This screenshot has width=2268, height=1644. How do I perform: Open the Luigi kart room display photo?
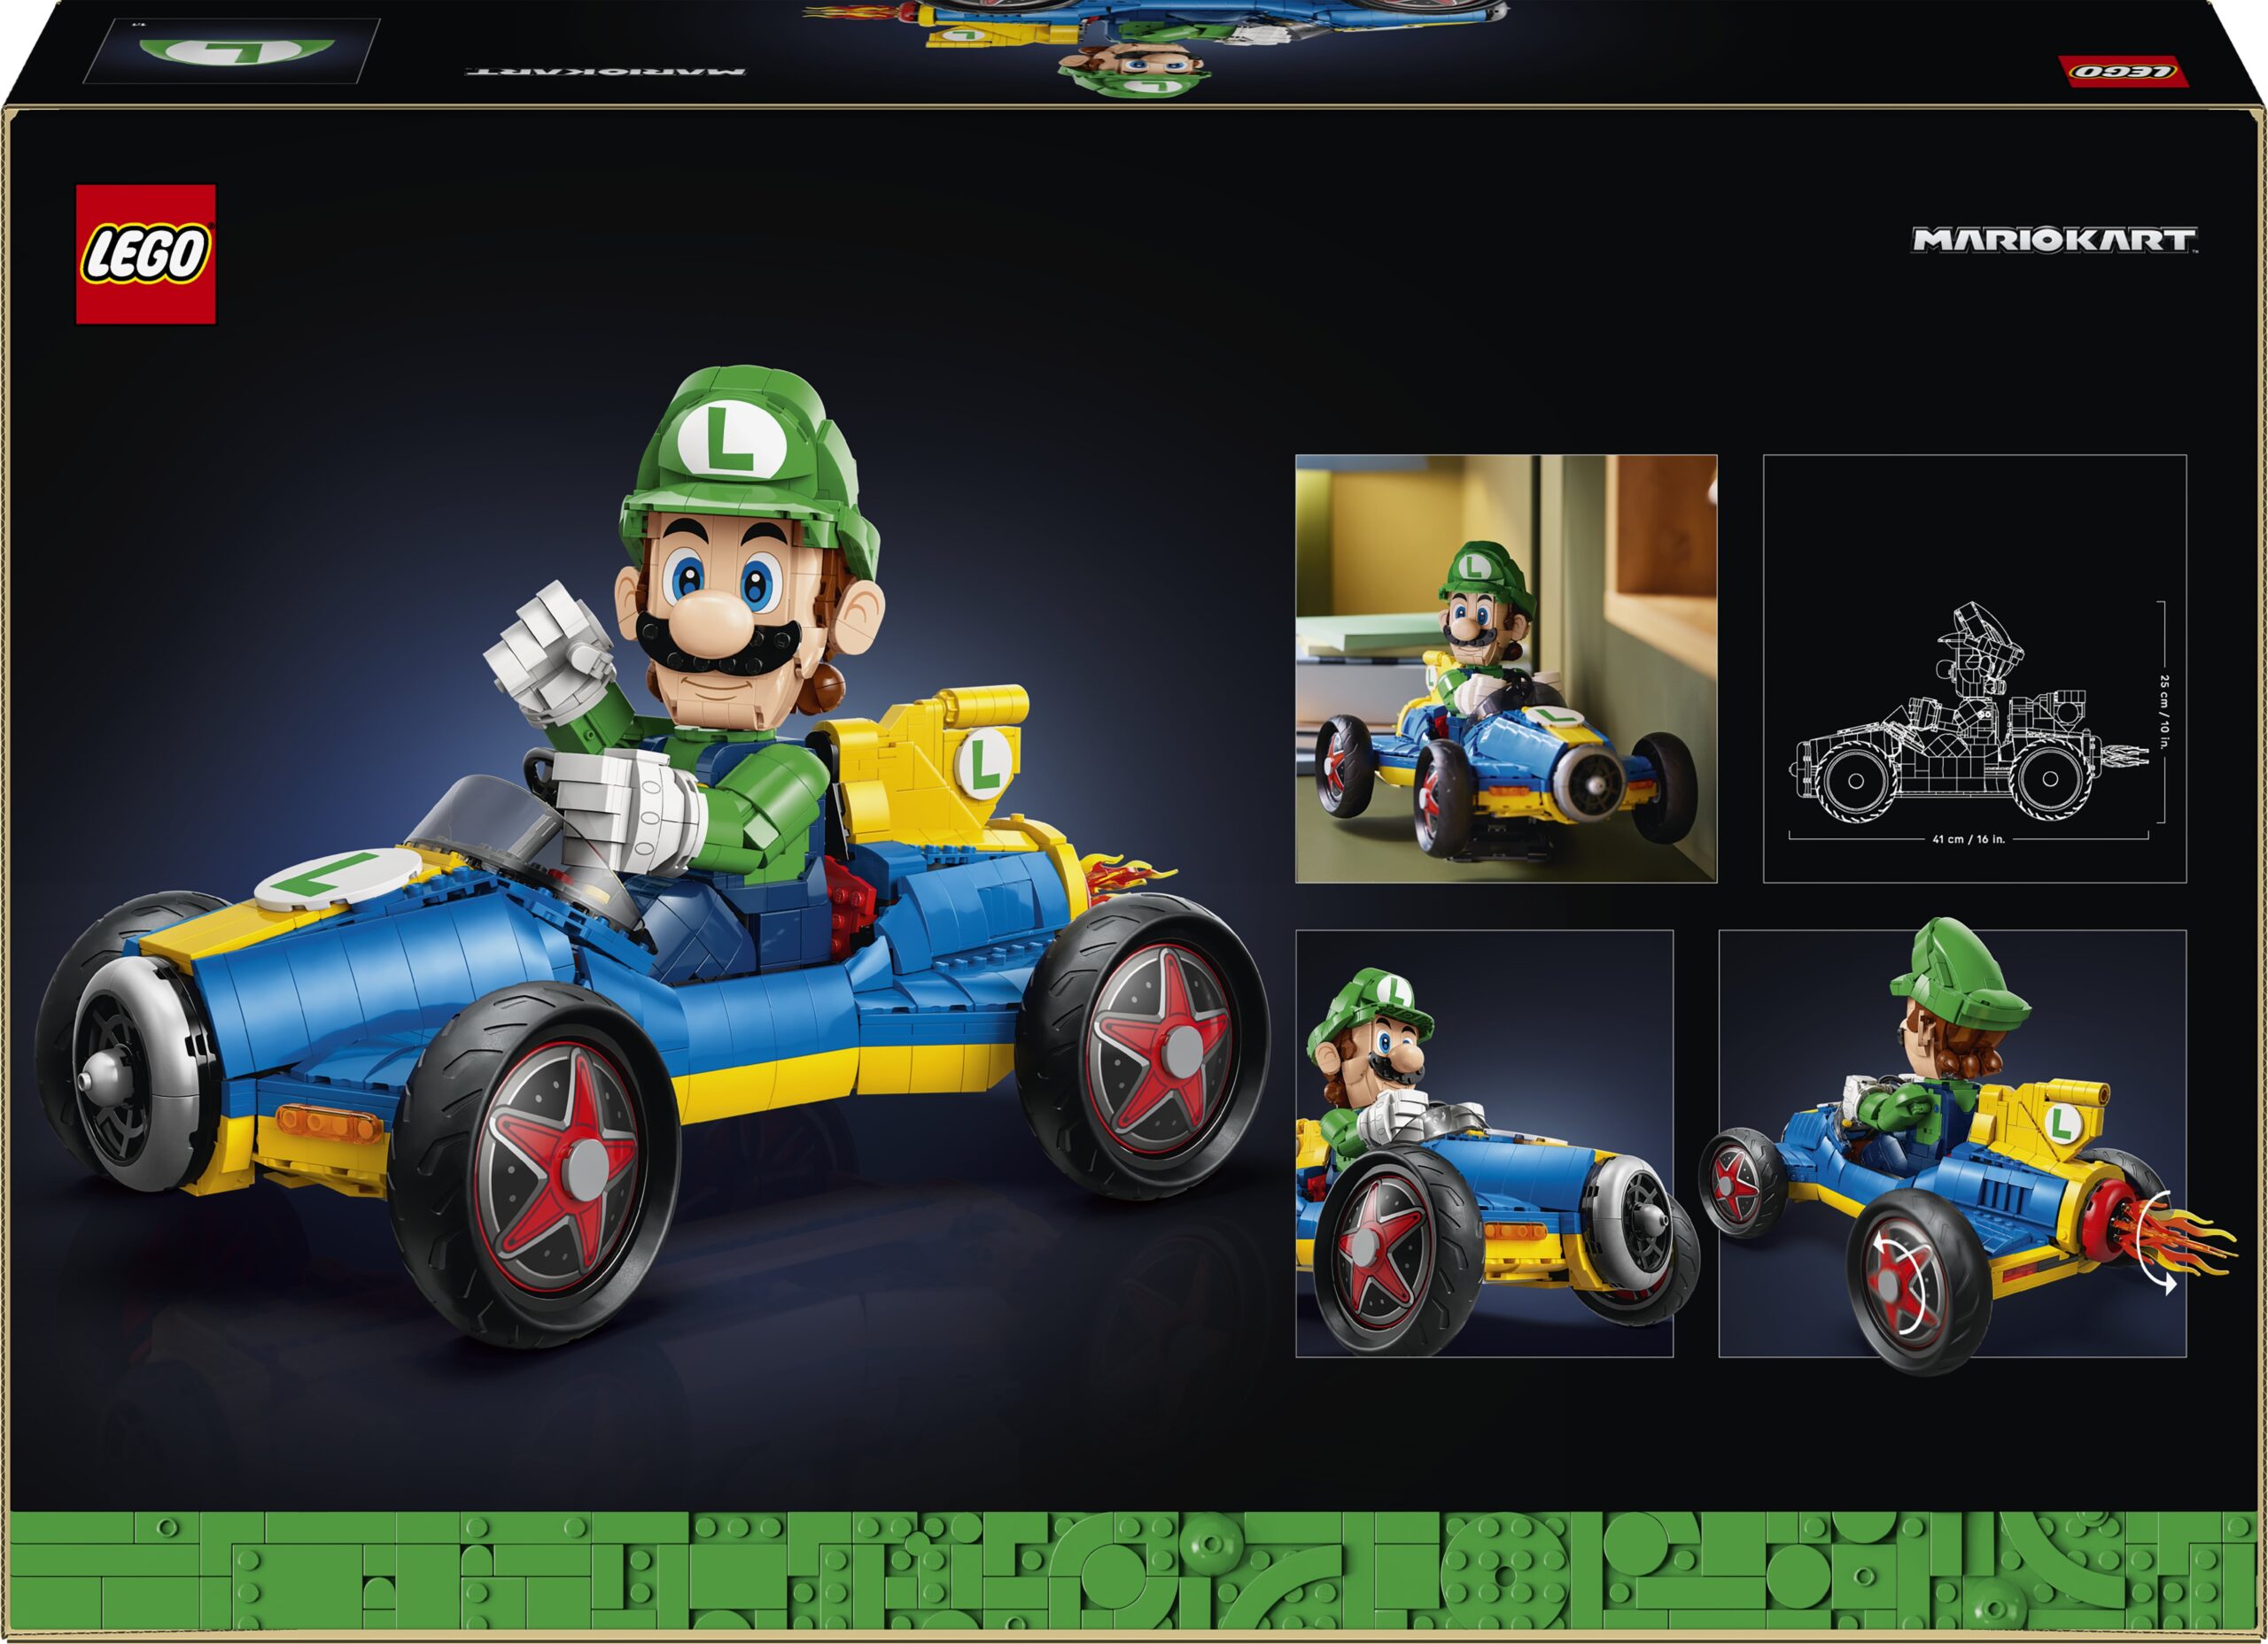click(1506, 668)
